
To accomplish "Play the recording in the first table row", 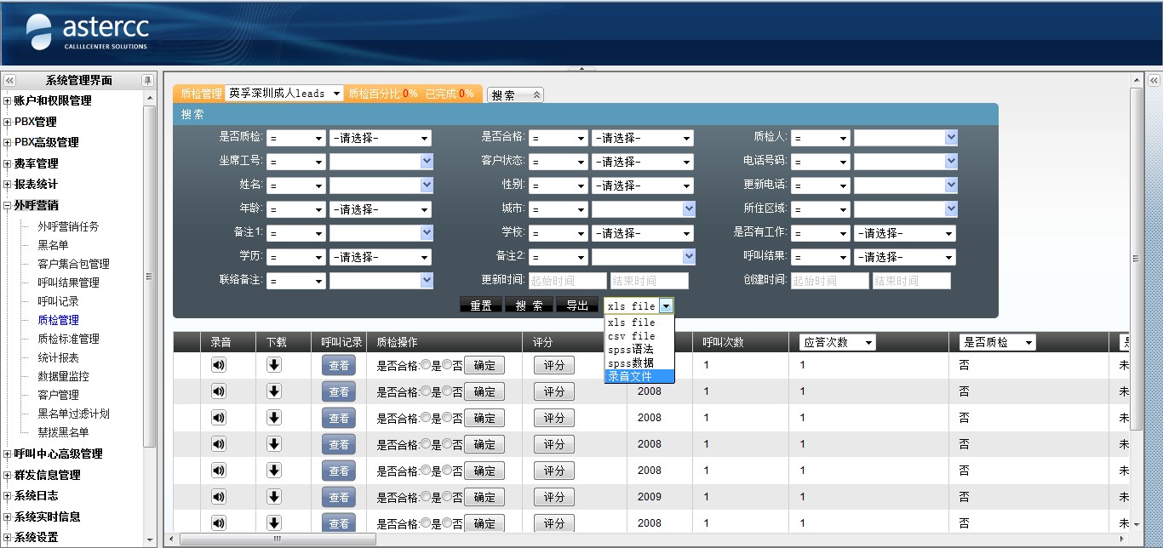I will [219, 365].
